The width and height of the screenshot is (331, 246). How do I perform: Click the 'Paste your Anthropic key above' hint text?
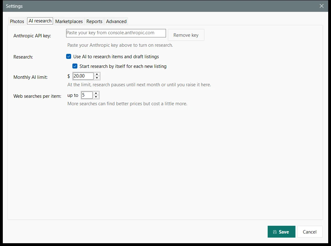(x=120, y=45)
